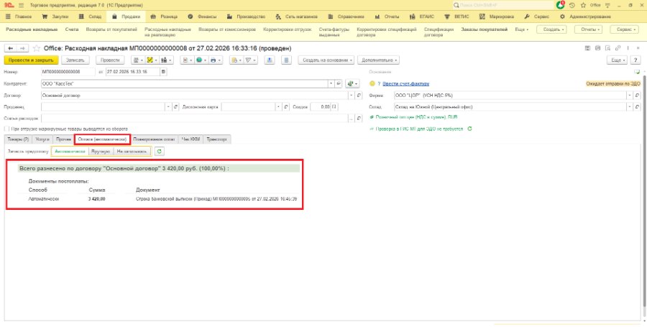
Task: Click the calendar icon by date field
Action: coord(164,72)
